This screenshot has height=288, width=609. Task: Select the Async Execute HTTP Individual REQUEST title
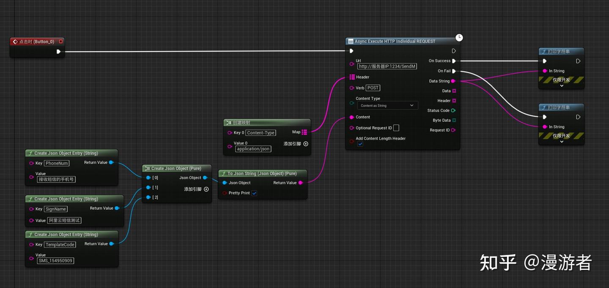coord(395,41)
